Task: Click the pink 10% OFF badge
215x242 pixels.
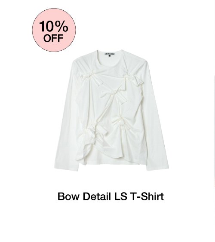Action: [x=54, y=30]
